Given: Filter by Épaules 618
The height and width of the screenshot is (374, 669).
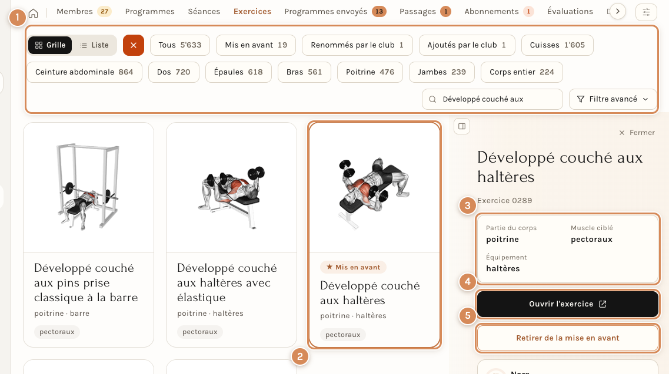Looking at the screenshot, I should click(238, 72).
